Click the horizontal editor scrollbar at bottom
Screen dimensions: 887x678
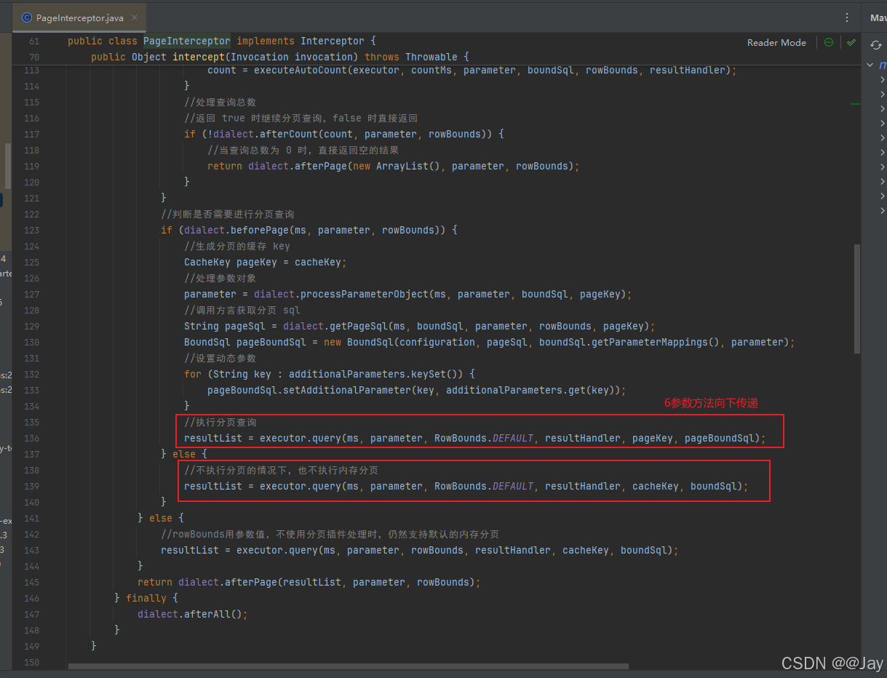(x=348, y=666)
